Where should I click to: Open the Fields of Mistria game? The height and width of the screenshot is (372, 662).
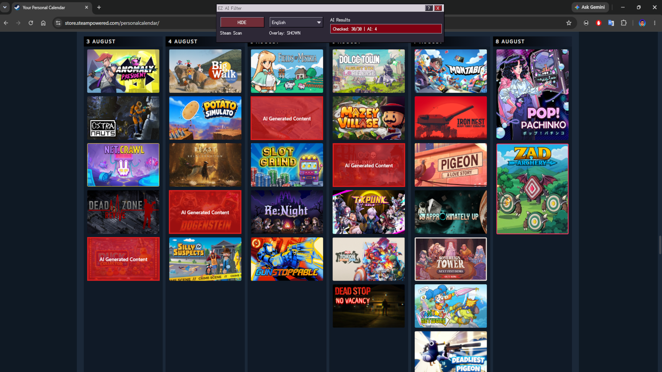(x=287, y=71)
